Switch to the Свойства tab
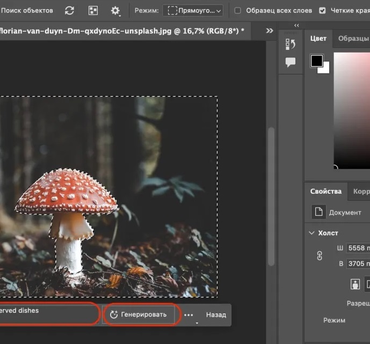 (325, 191)
